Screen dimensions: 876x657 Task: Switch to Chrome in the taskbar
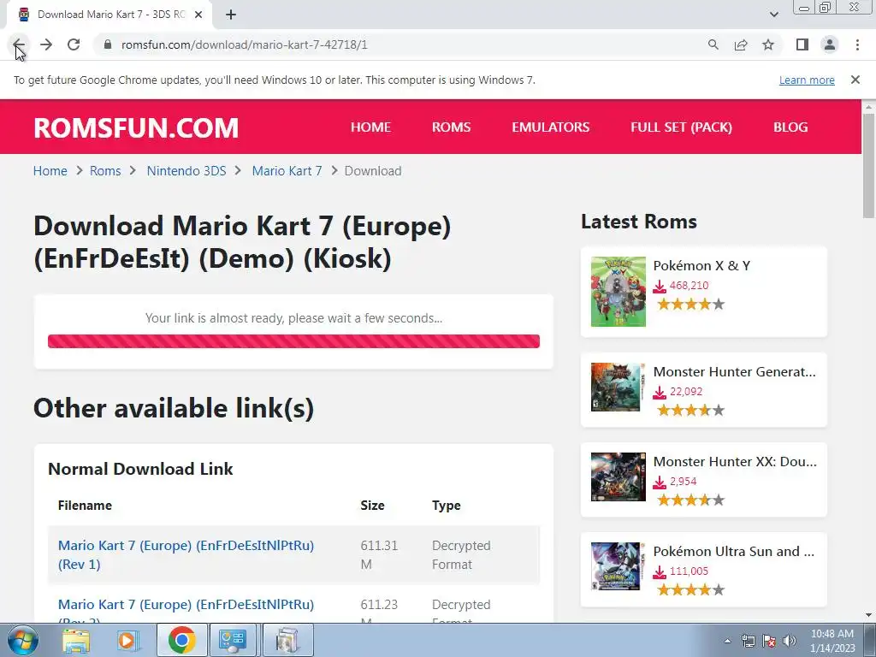181,640
